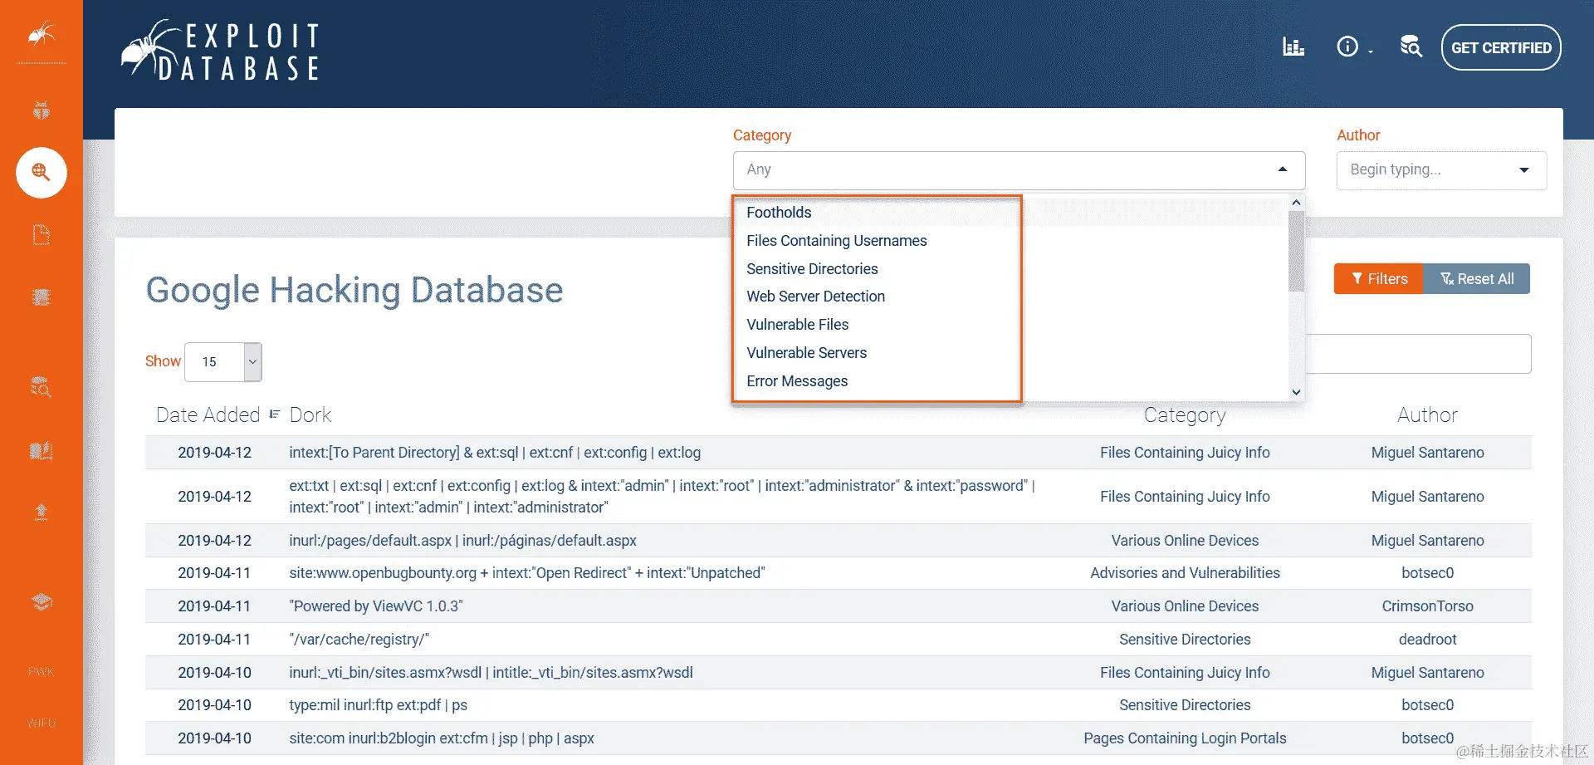Click Advisories and Vulnerabilities category link
1594x765 pixels.
coord(1185,573)
